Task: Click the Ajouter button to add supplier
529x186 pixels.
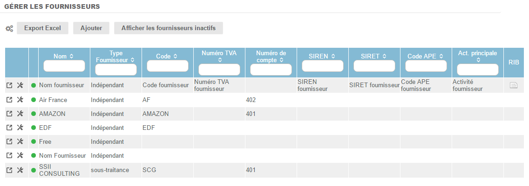Action: tap(91, 28)
